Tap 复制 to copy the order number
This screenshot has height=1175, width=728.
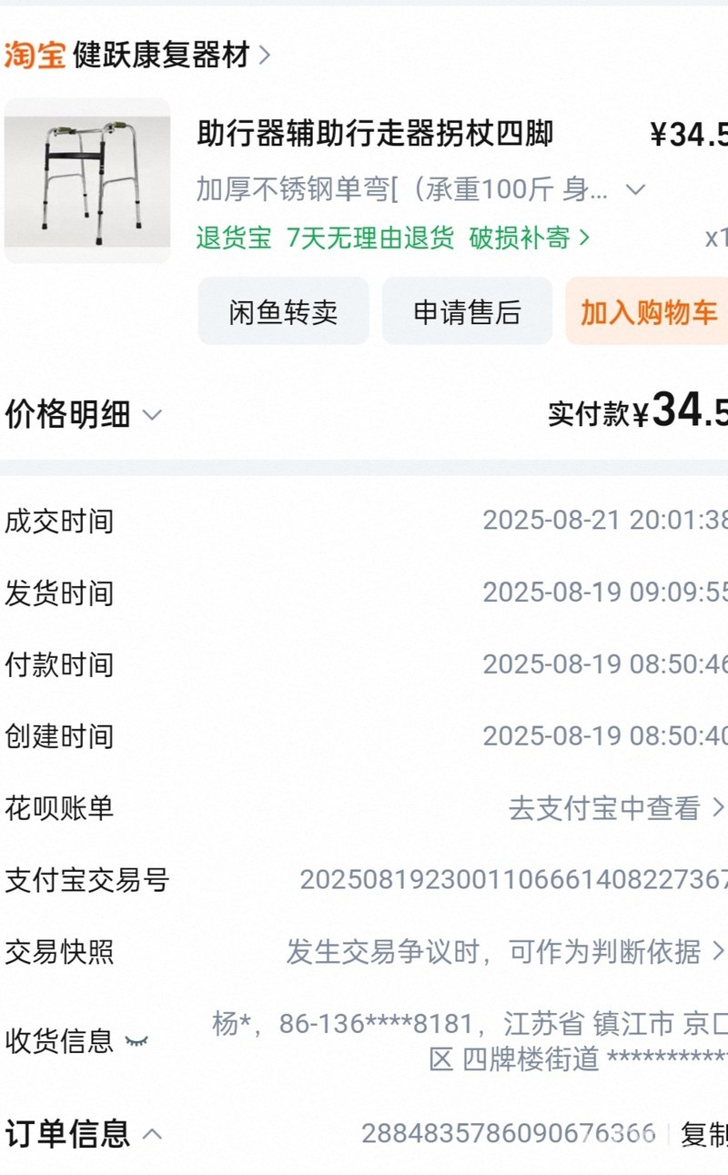click(703, 1134)
